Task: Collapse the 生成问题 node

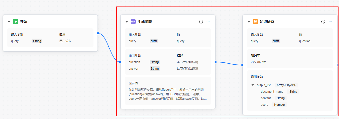Action: [x=127, y=22]
